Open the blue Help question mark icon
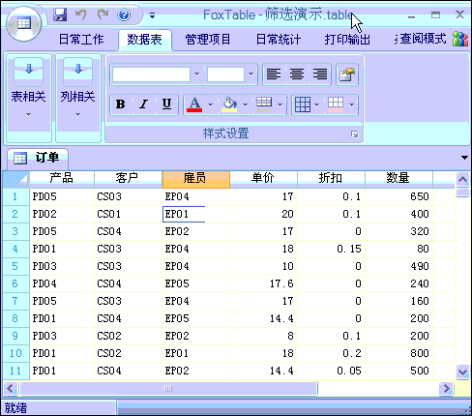Image resolution: width=472 pixels, height=416 pixels. coord(124,15)
